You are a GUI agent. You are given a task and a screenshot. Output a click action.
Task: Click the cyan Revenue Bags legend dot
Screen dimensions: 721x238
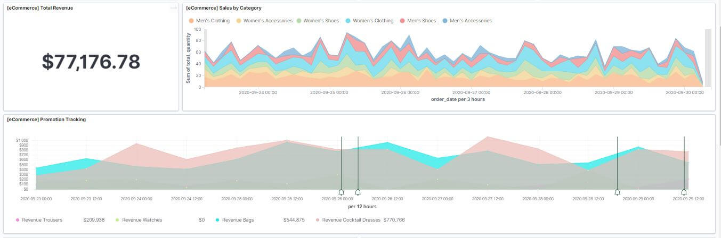[x=217, y=219]
